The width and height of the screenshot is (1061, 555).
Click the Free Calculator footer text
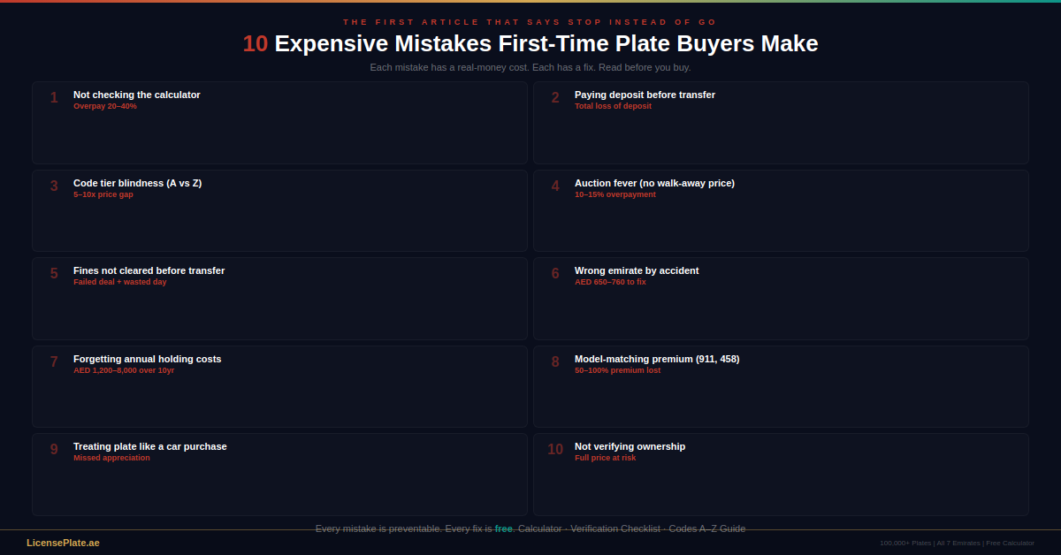point(1010,543)
